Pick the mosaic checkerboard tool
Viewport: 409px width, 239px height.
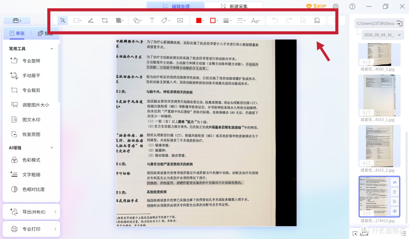click(119, 20)
